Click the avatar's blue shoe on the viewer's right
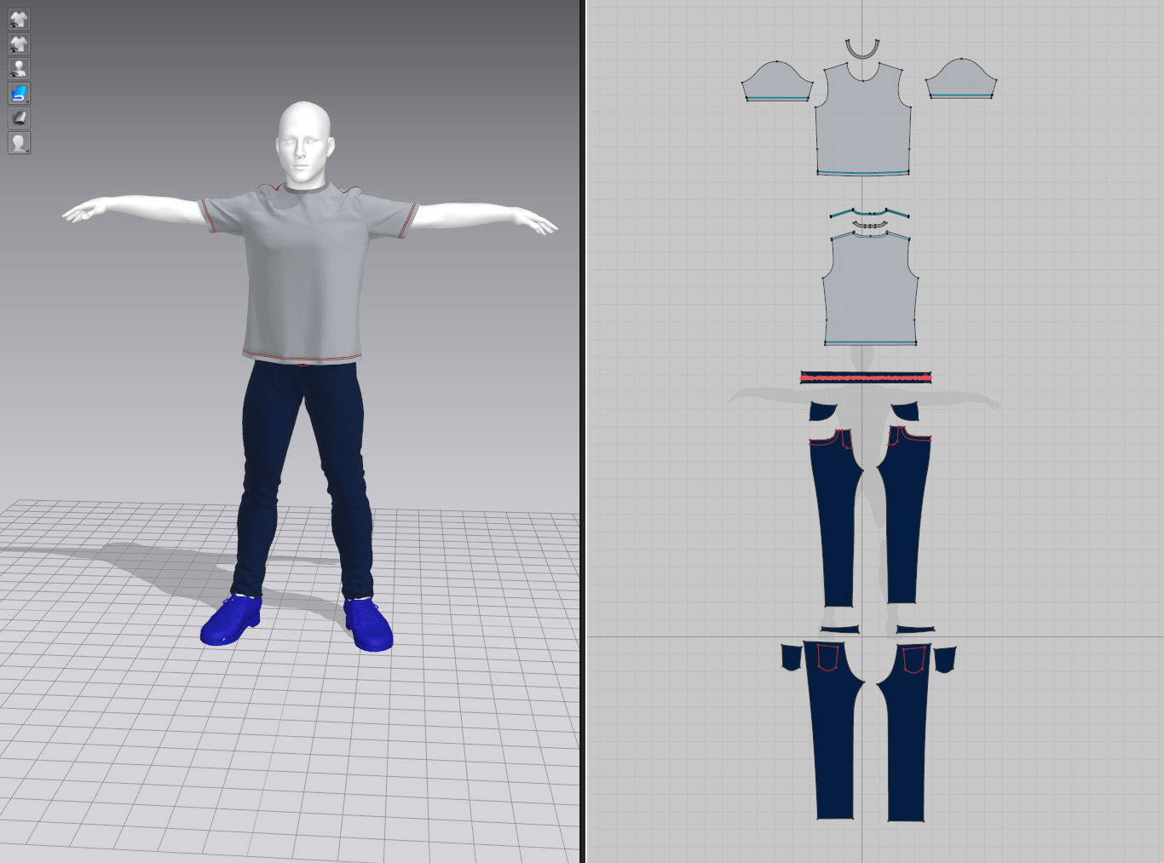Screen dimensions: 1164x863 click(369, 624)
